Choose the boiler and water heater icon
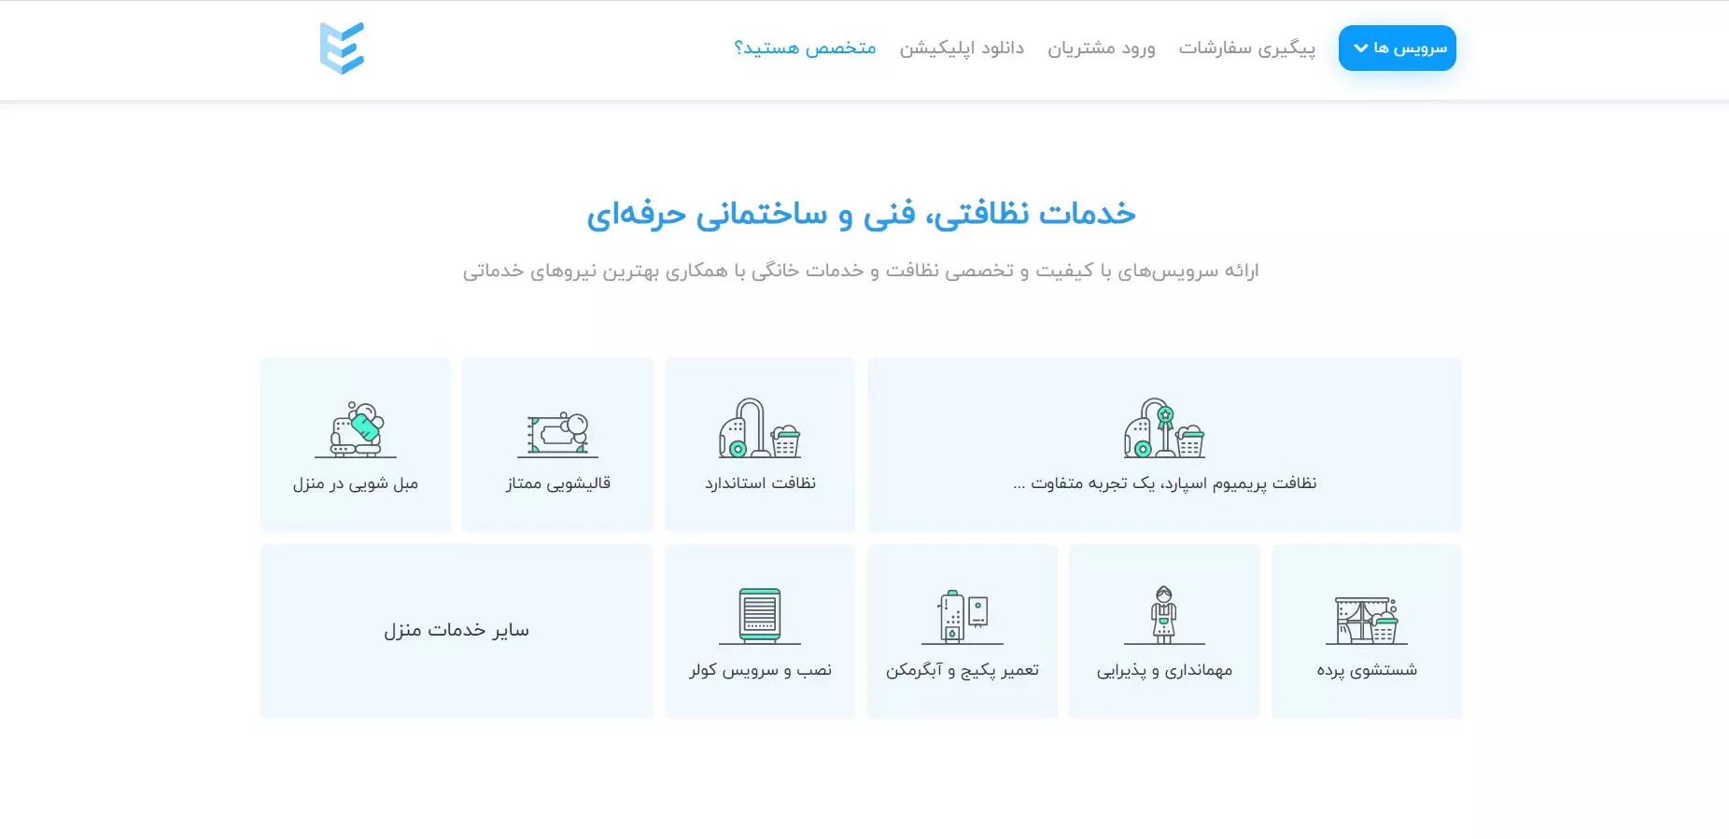Image resolution: width=1729 pixels, height=839 pixels. tap(962, 616)
